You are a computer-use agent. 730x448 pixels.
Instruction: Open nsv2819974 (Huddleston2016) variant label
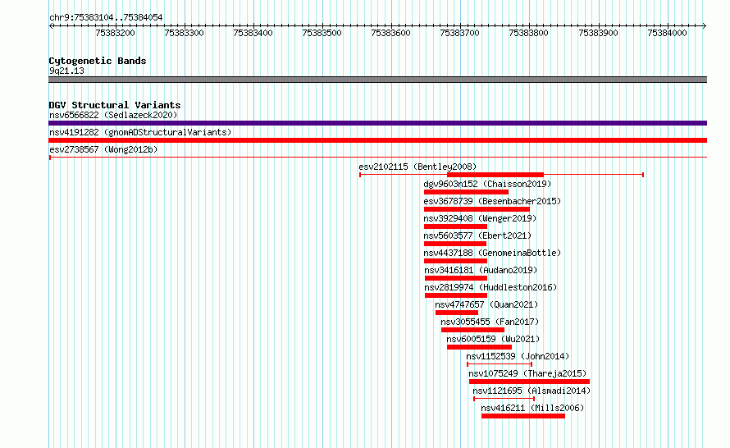coord(490,287)
